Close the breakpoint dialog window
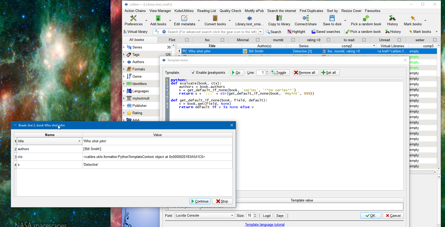 click(232, 125)
